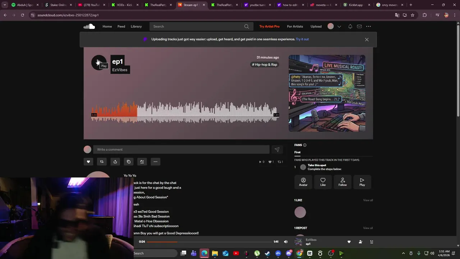
Task: Click the player bar track artwork
Action: click(299, 242)
